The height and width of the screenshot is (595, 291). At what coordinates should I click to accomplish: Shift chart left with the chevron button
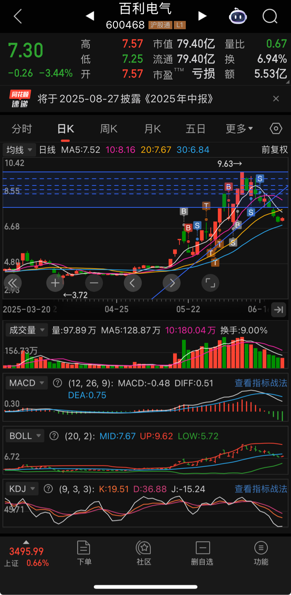133,283
